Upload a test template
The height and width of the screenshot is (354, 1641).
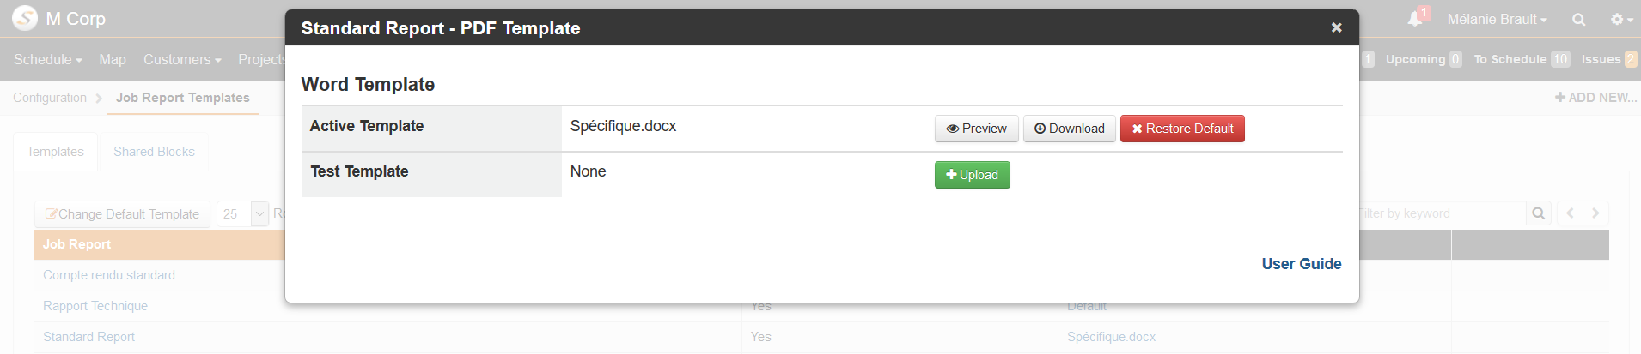(972, 175)
